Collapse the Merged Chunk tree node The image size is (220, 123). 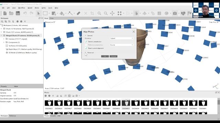1,36
